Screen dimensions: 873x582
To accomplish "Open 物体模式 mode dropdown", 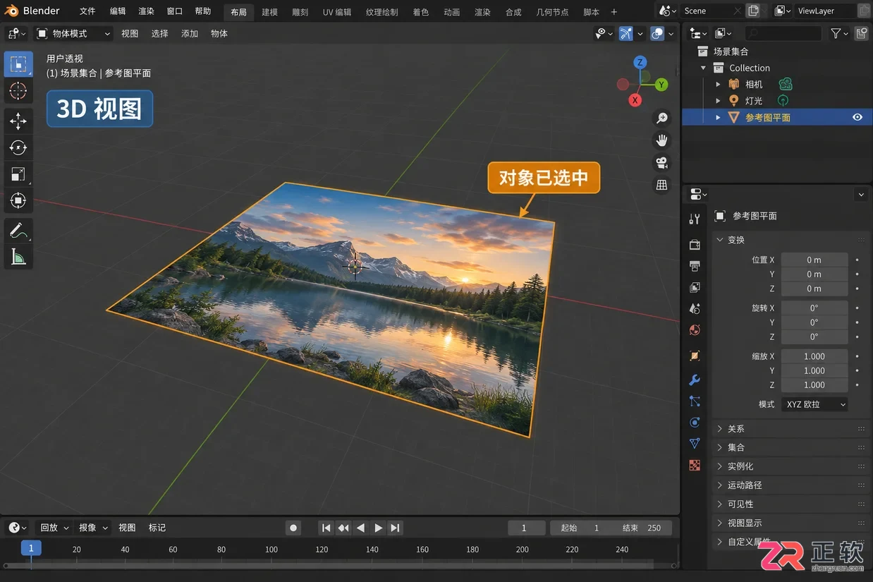I will [73, 33].
